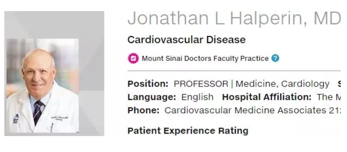Select the Cardiovascular Disease specialty text
Image resolution: width=347 pixels, height=152 pixels.
tap(186, 40)
